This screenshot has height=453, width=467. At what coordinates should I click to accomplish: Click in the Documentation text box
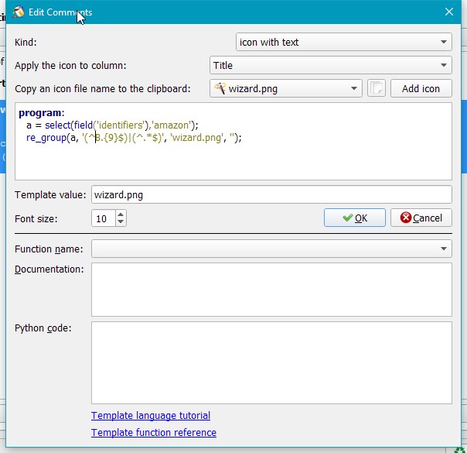[271, 290]
